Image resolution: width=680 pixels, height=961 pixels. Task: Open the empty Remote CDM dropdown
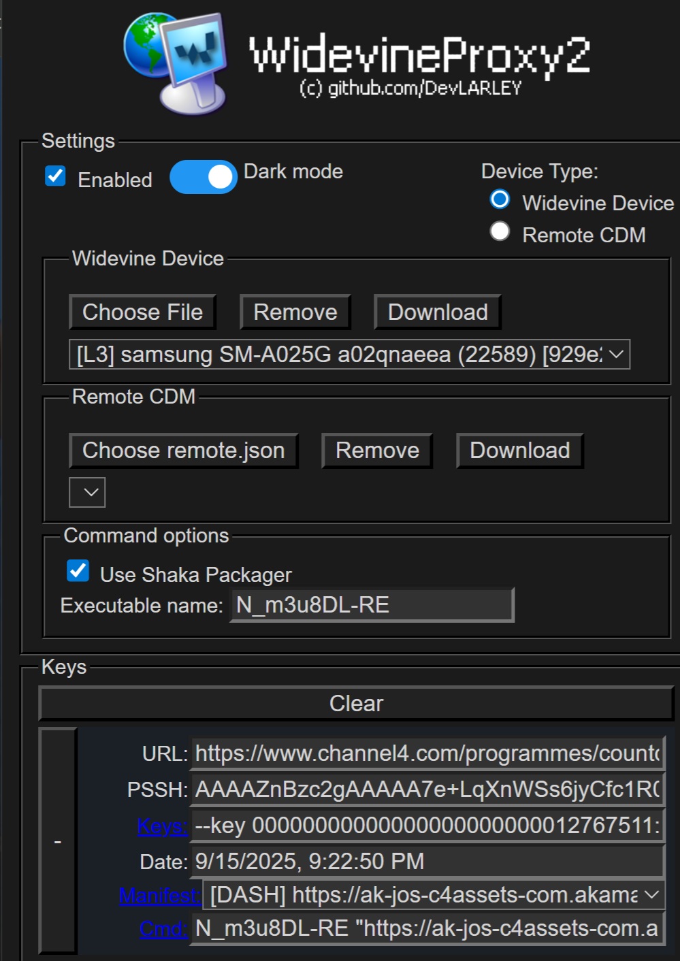coord(87,493)
